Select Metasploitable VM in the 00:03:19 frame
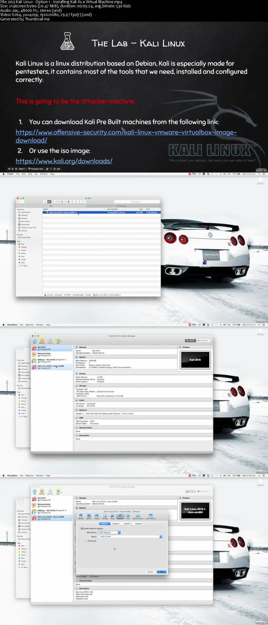 pos(52,355)
